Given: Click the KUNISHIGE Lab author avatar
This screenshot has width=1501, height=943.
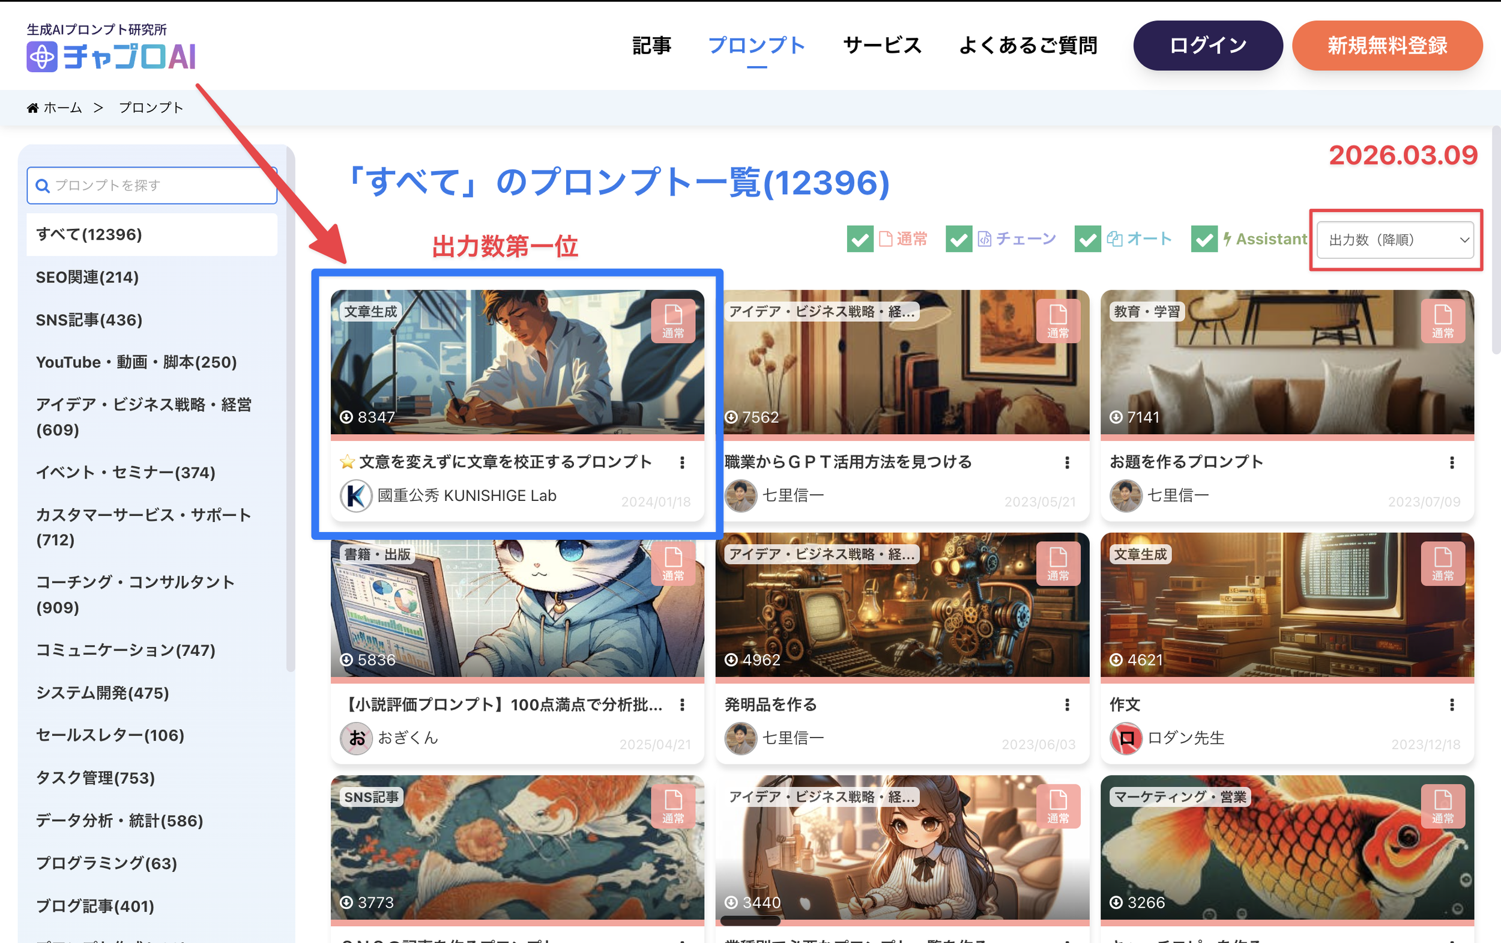Looking at the screenshot, I should (356, 495).
